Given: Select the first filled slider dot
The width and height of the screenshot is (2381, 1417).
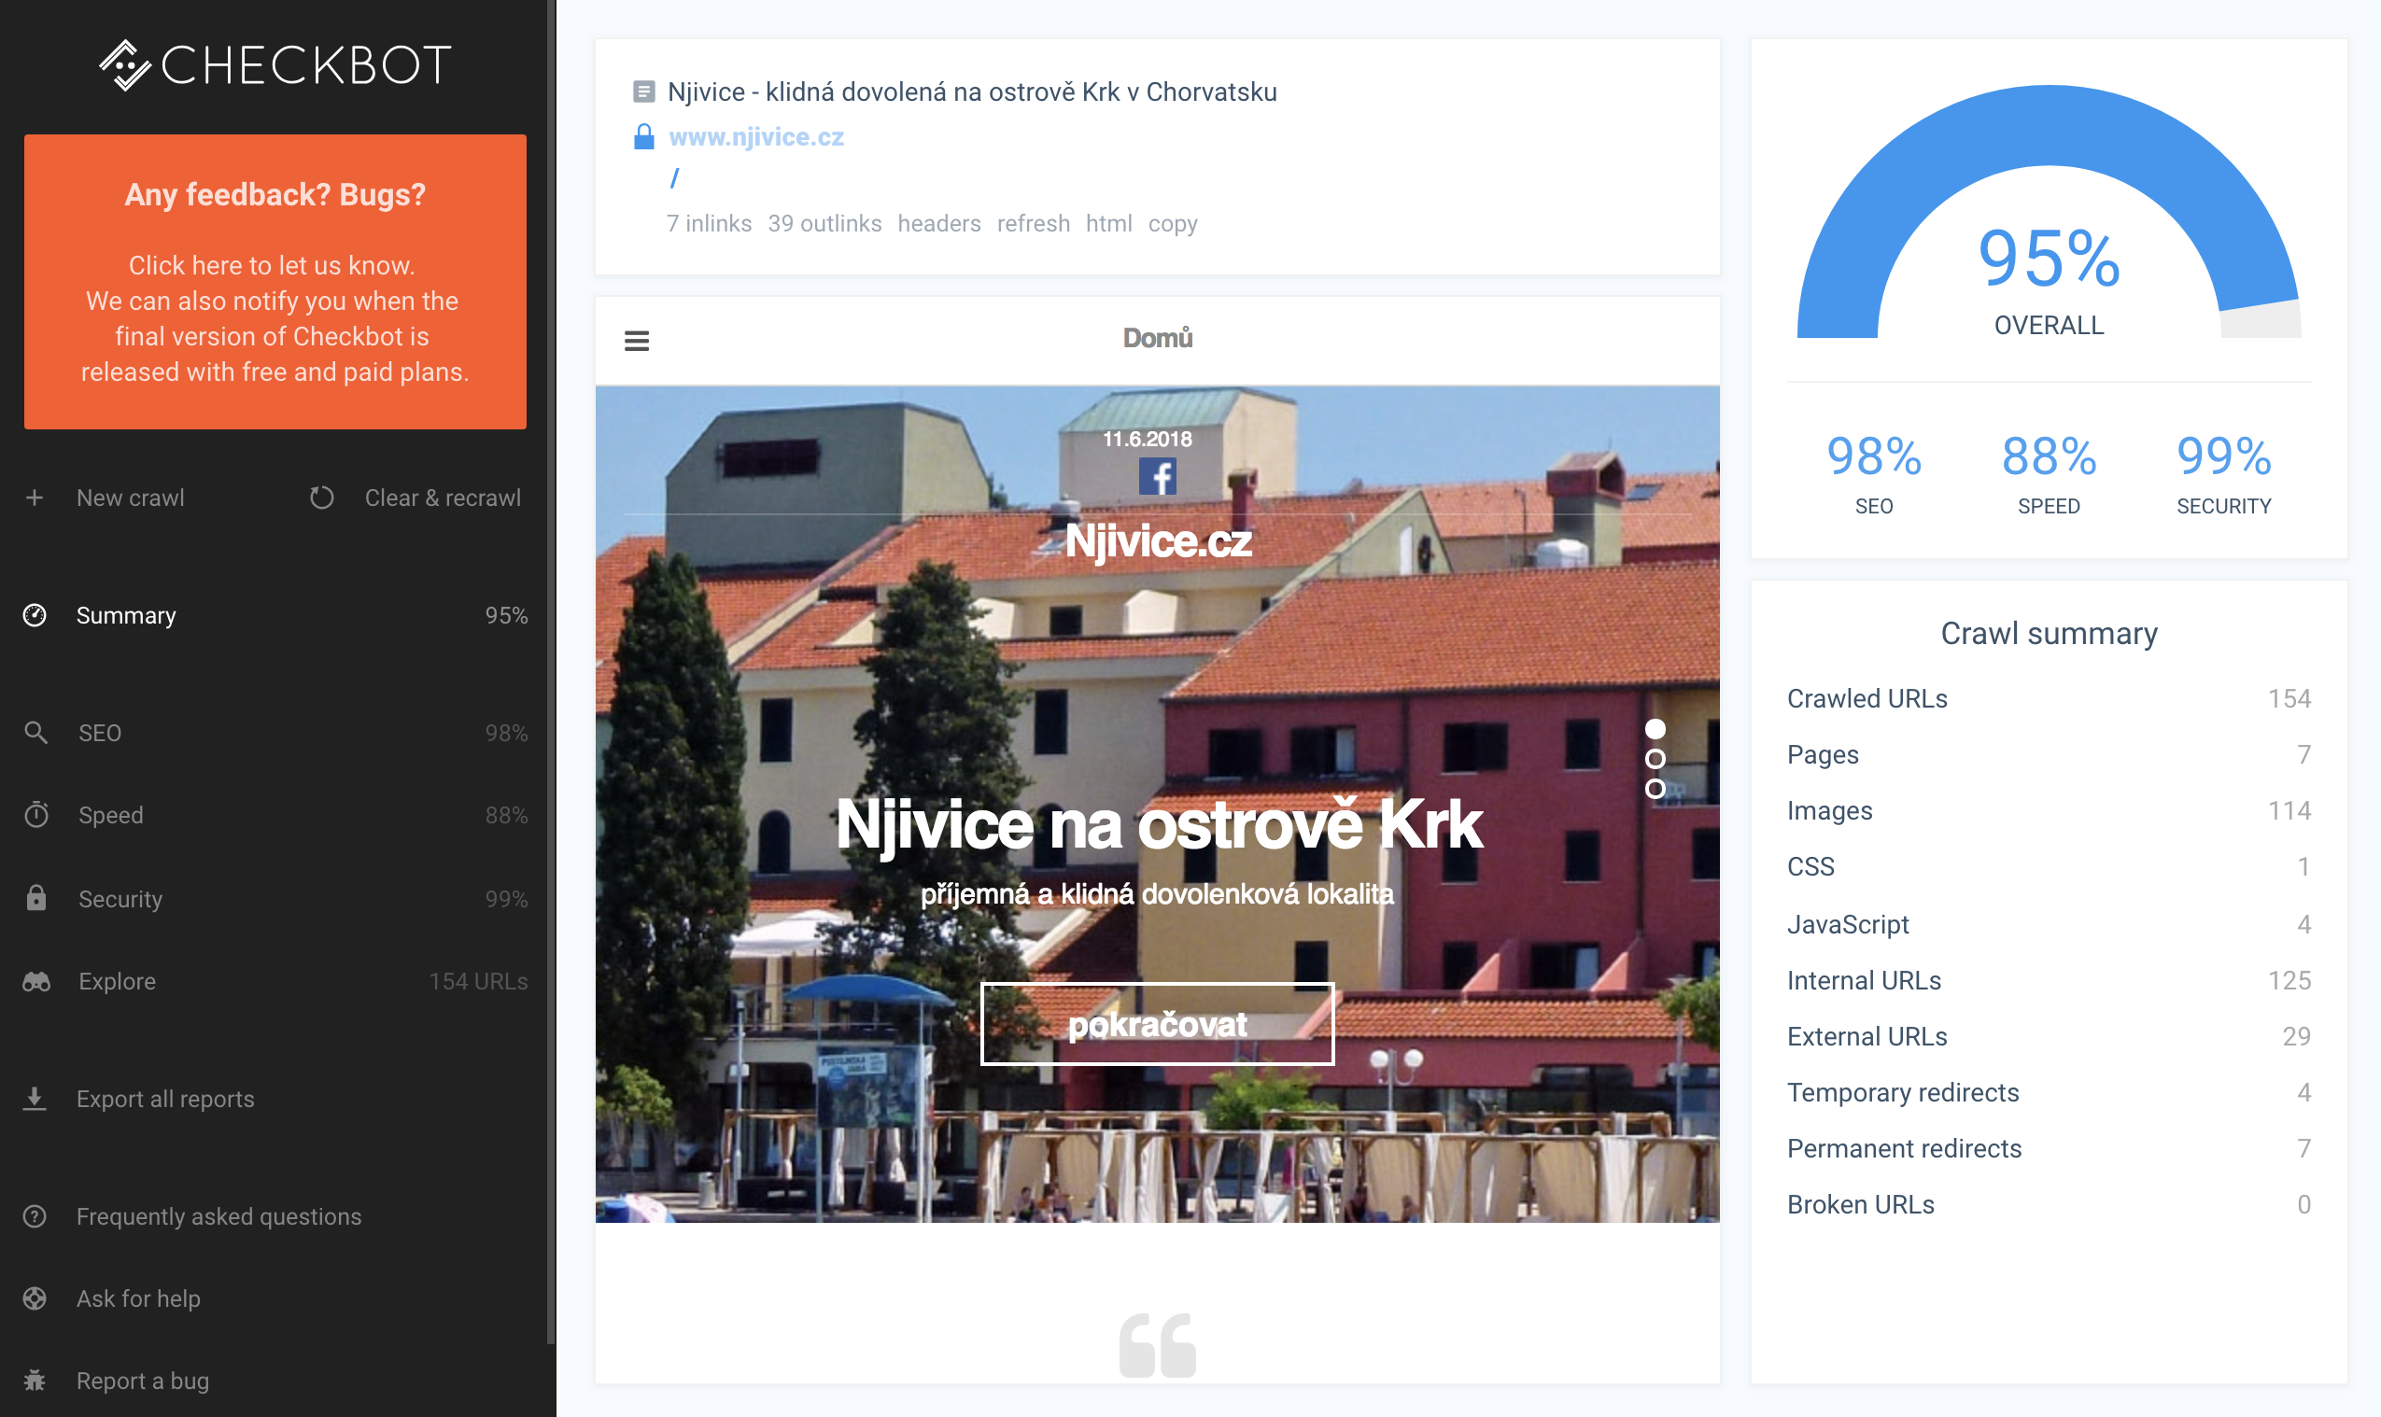Looking at the screenshot, I should pyautogui.click(x=1655, y=730).
